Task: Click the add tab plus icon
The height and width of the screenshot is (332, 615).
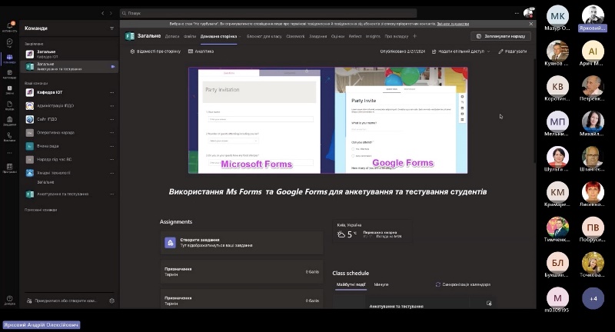Action: click(x=415, y=36)
